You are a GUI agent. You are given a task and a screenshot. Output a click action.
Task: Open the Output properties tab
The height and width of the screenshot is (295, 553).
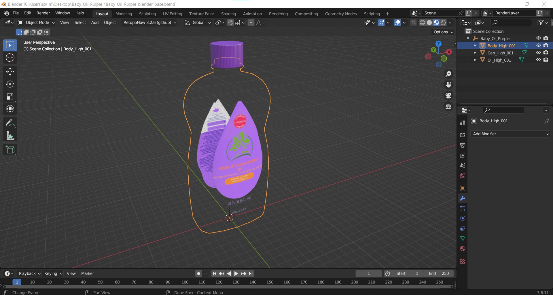(463, 145)
